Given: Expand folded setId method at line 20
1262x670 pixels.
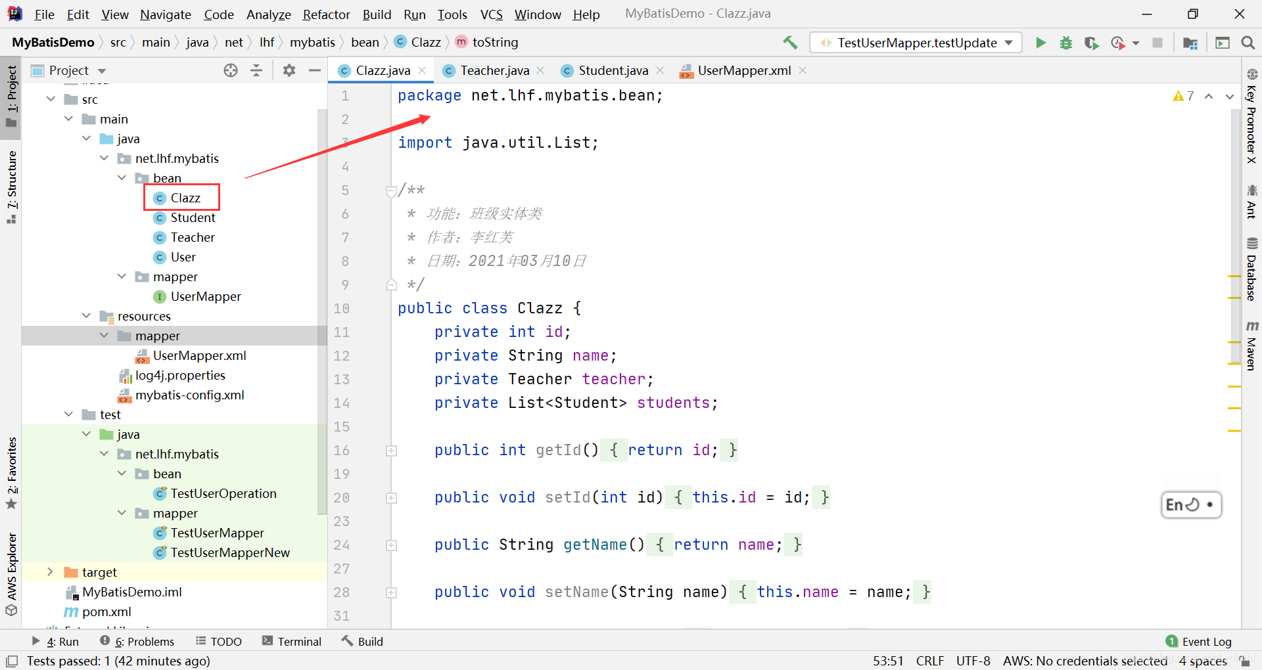Looking at the screenshot, I should tap(391, 498).
